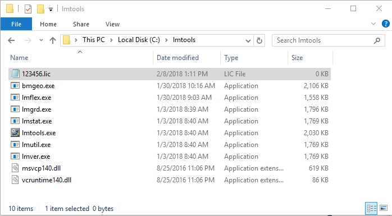Screen dimensions: 392x216
Task: Switch to details view layout button
Action: [371, 208]
